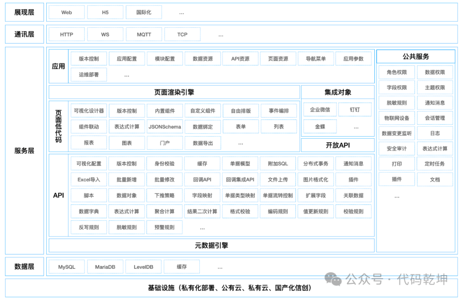Select the 自定义组件 box
Screen dimensions: 463x298
pyautogui.click(x=202, y=110)
